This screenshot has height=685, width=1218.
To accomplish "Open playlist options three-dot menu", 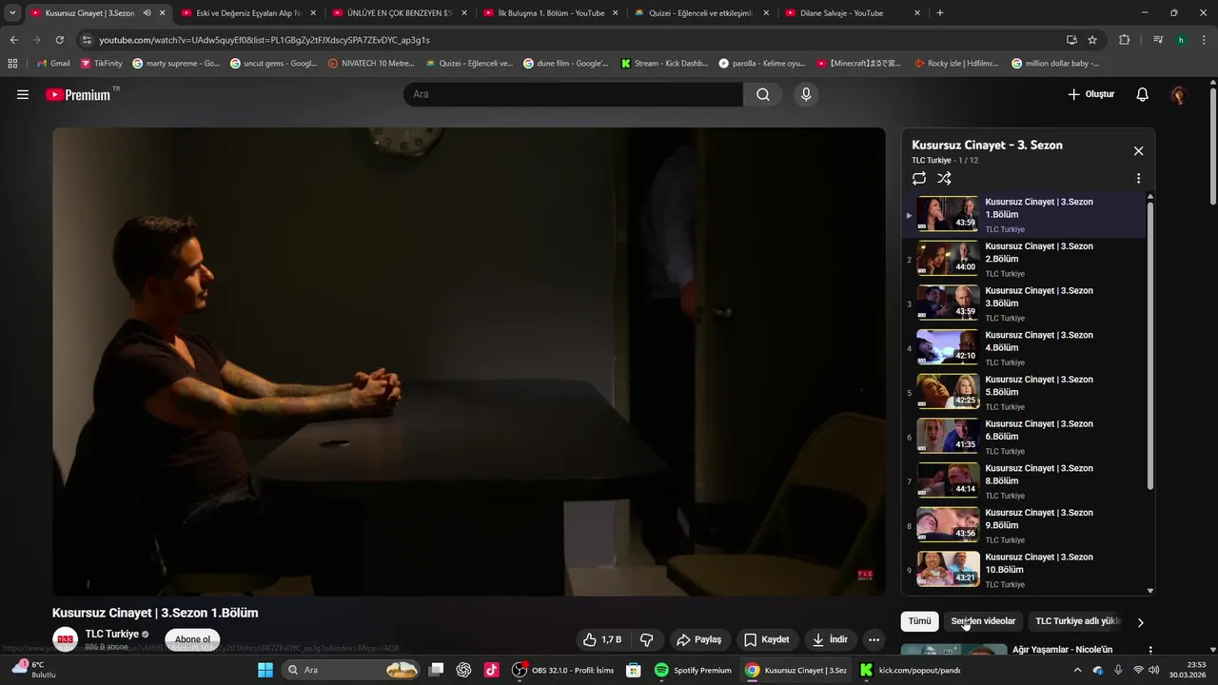I will (x=1138, y=178).
